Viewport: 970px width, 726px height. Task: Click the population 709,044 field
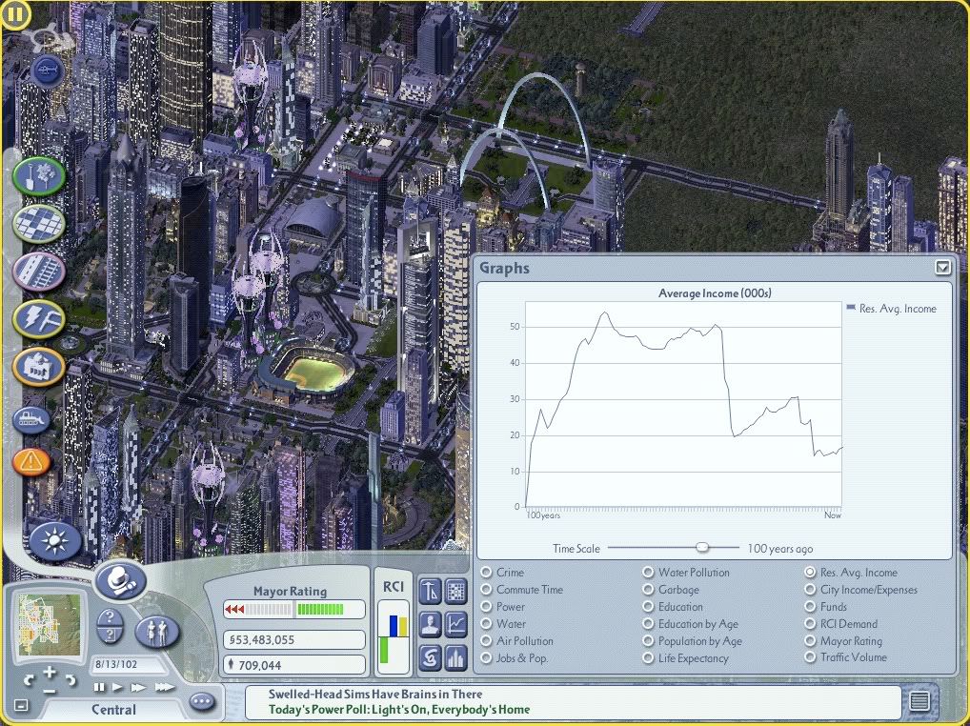pos(293,665)
